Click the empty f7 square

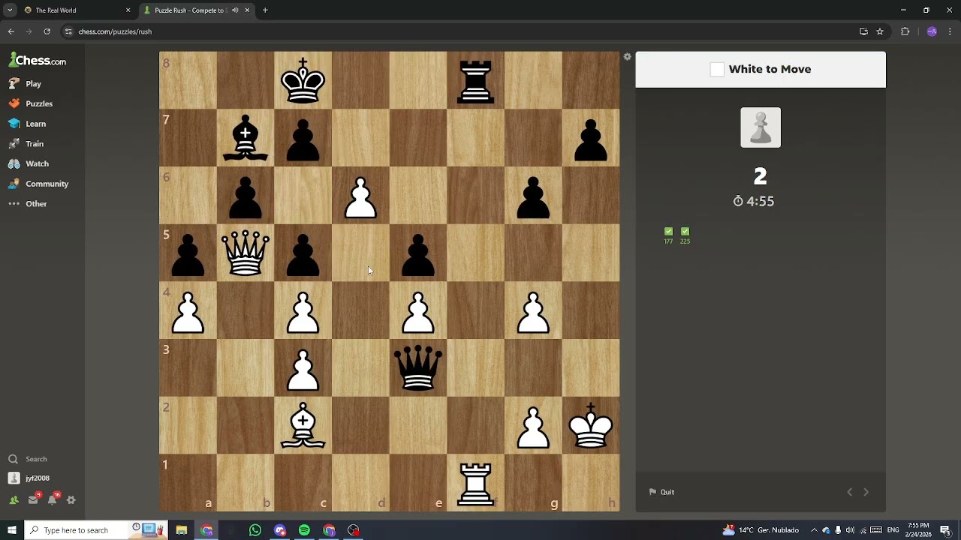click(476, 138)
